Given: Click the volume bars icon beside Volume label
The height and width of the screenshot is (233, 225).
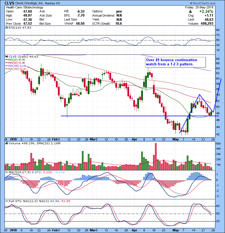Looking at the screenshot, I should (x=6, y=143).
